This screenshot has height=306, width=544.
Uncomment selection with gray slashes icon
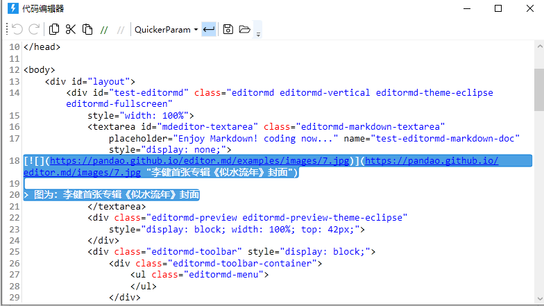(121, 31)
